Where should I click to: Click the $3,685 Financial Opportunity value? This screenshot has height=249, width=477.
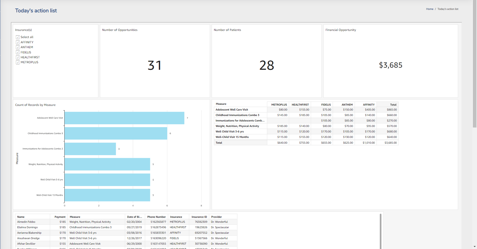point(390,65)
